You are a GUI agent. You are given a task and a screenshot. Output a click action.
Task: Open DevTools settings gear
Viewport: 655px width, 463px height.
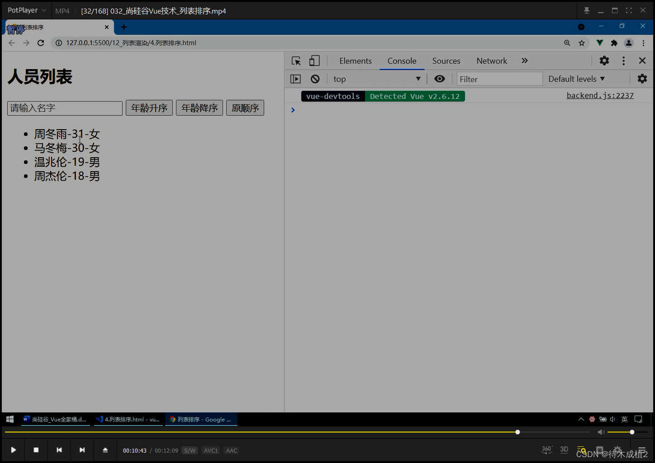click(x=604, y=61)
